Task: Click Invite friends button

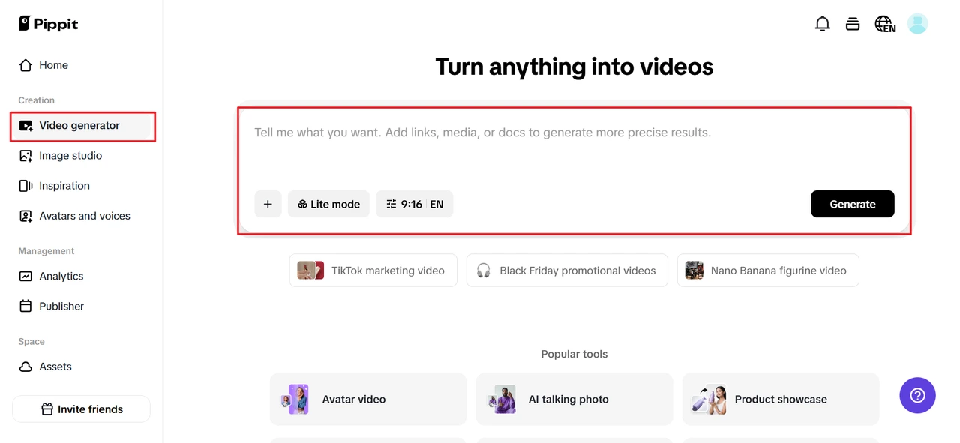Action: (81, 409)
